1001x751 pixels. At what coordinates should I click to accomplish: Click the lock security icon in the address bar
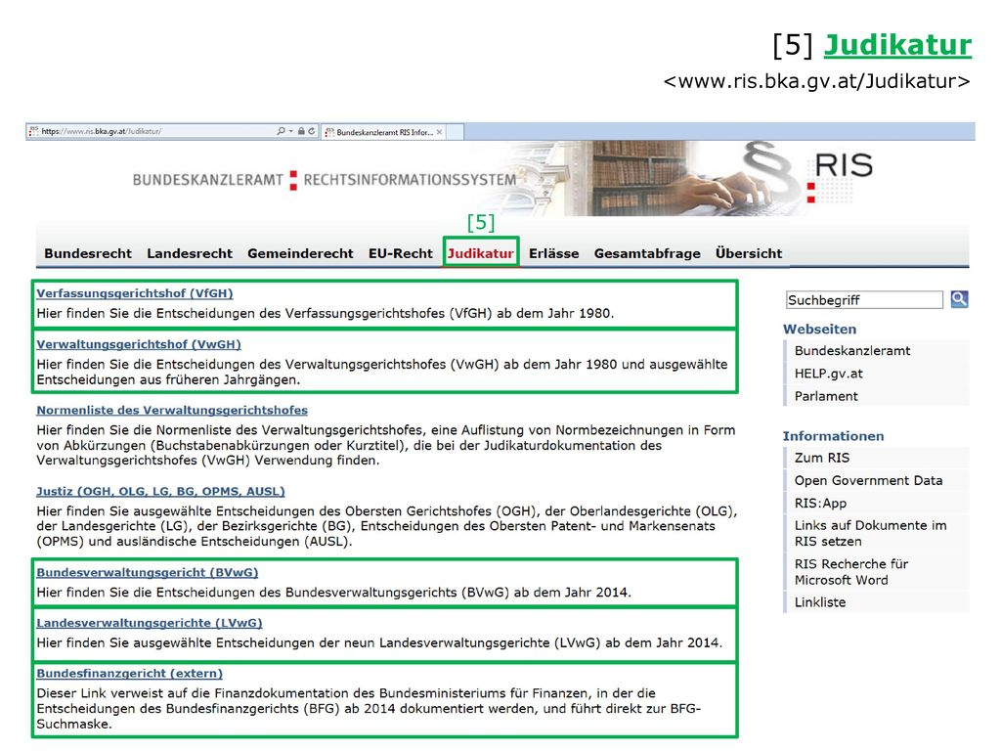tap(301, 131)
